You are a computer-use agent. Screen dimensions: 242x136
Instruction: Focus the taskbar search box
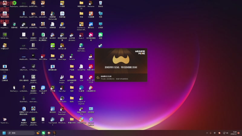[x=21, y=133]
